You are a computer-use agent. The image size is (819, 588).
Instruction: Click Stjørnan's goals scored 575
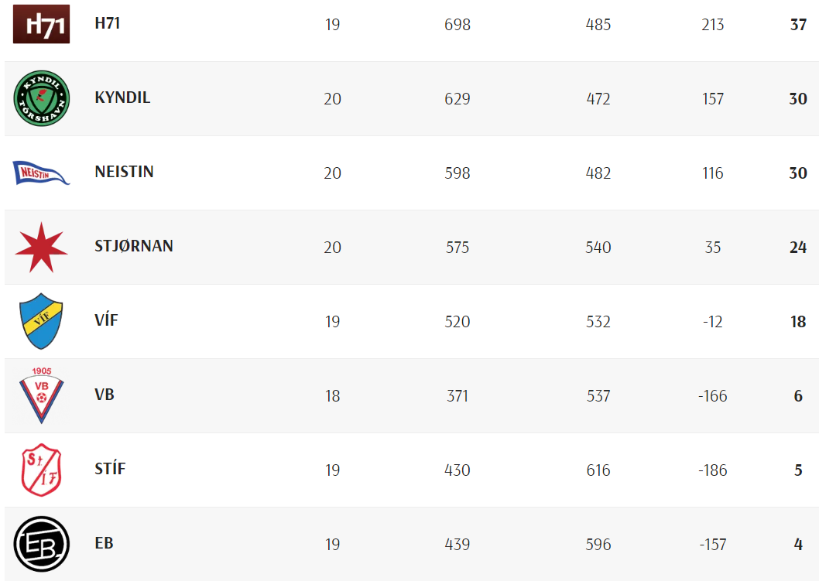tap(457, 247)
